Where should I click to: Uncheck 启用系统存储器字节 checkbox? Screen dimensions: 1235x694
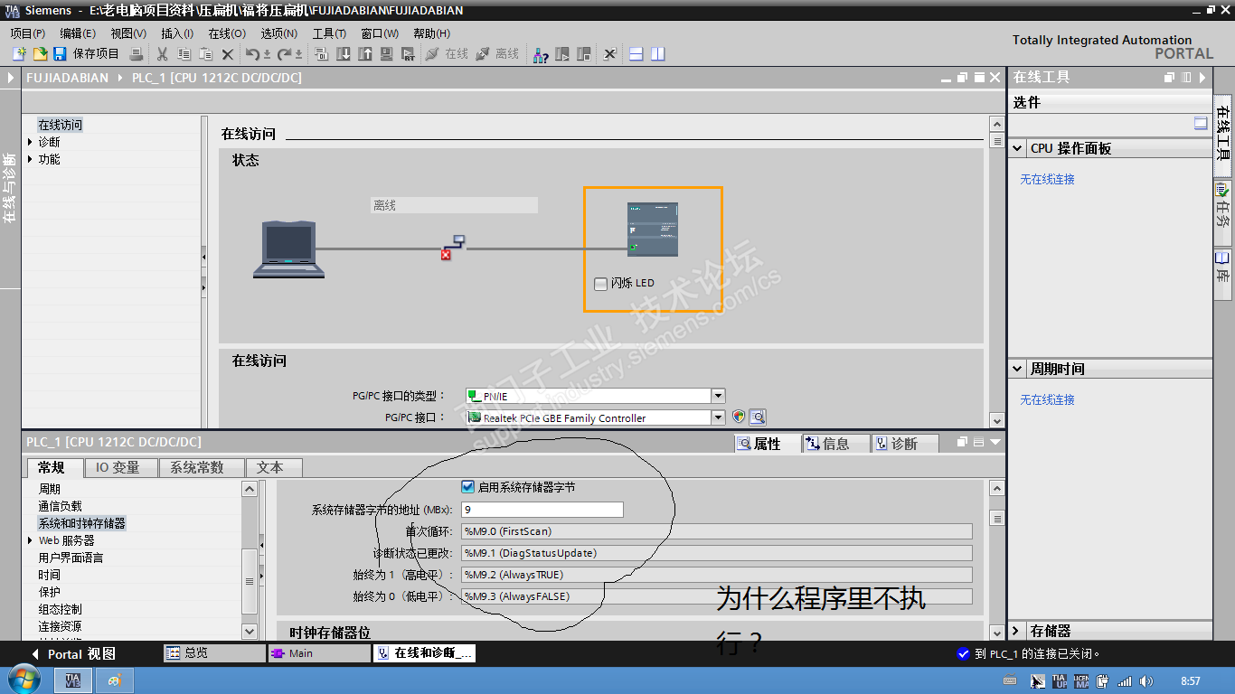click(467, 487)
